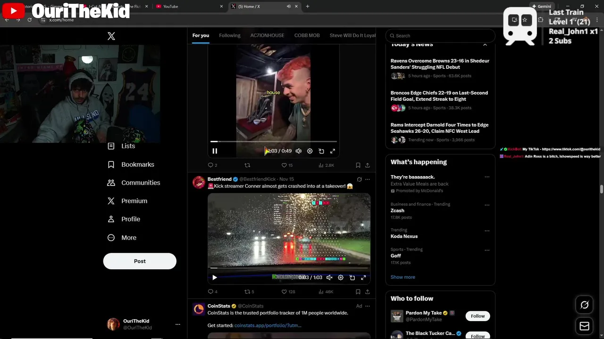Screen dimensions: 604x339
Task: Repost the post with 15 likes
Action: pyautogui.click(x=247, y=165)
